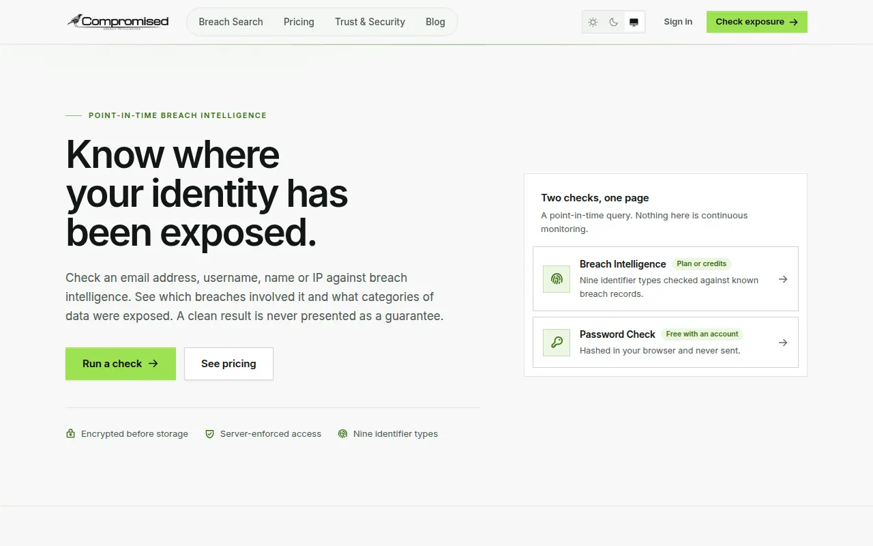Click the Compromised raven logo
873x546 pixels.
coord(117,22)
